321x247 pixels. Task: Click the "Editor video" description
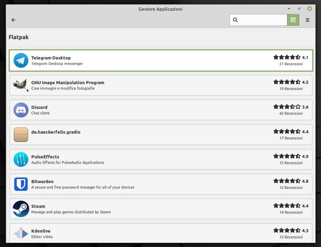[x=42, y=237]
